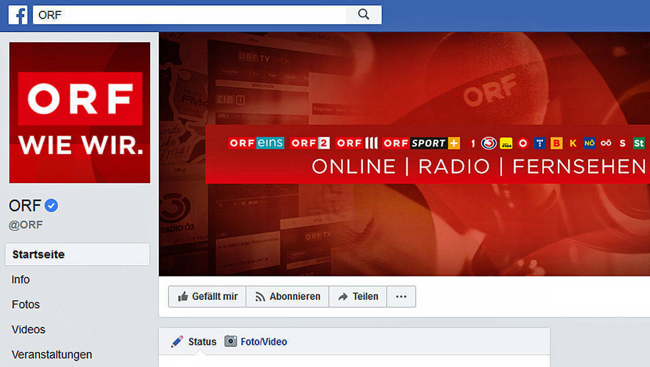Screen dimensions: 650x367
Task: Click the @ORF username
Action: tap(26, 225)
